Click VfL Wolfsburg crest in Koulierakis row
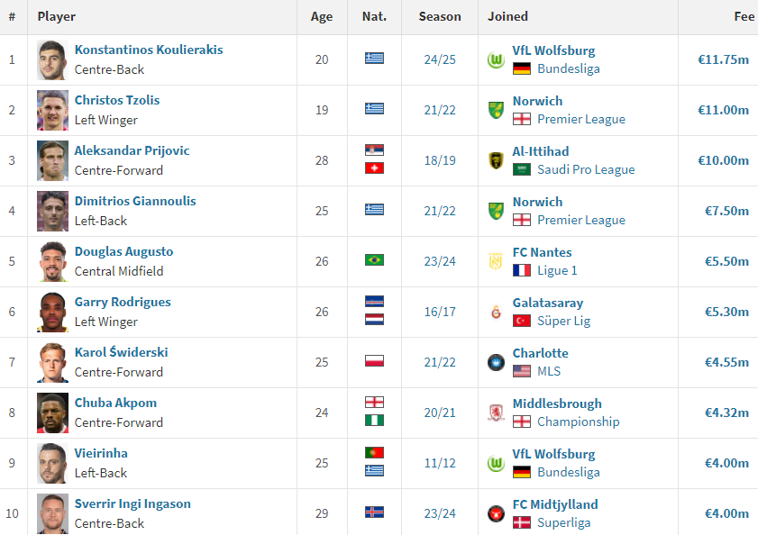Viewport: 758px width, 535px height. 495,59
